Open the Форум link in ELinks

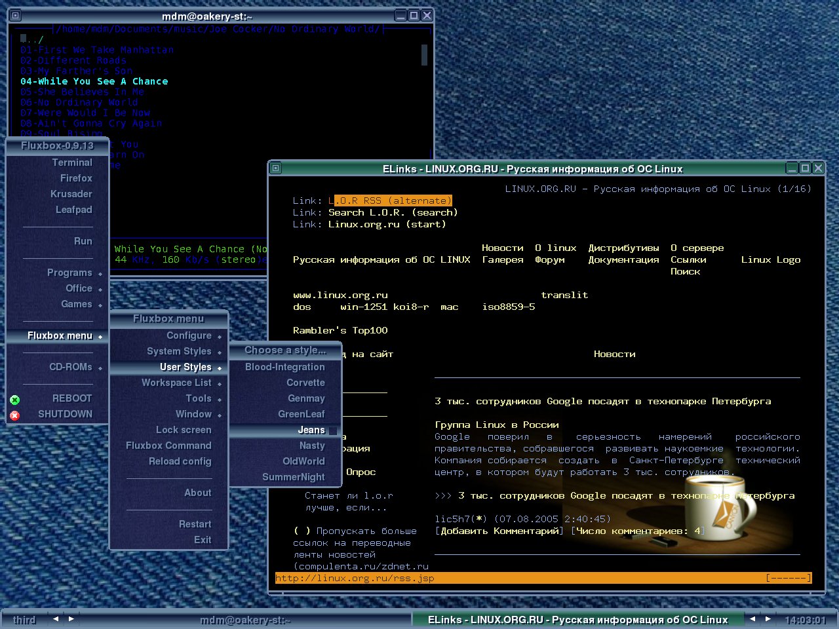[549, 259]
